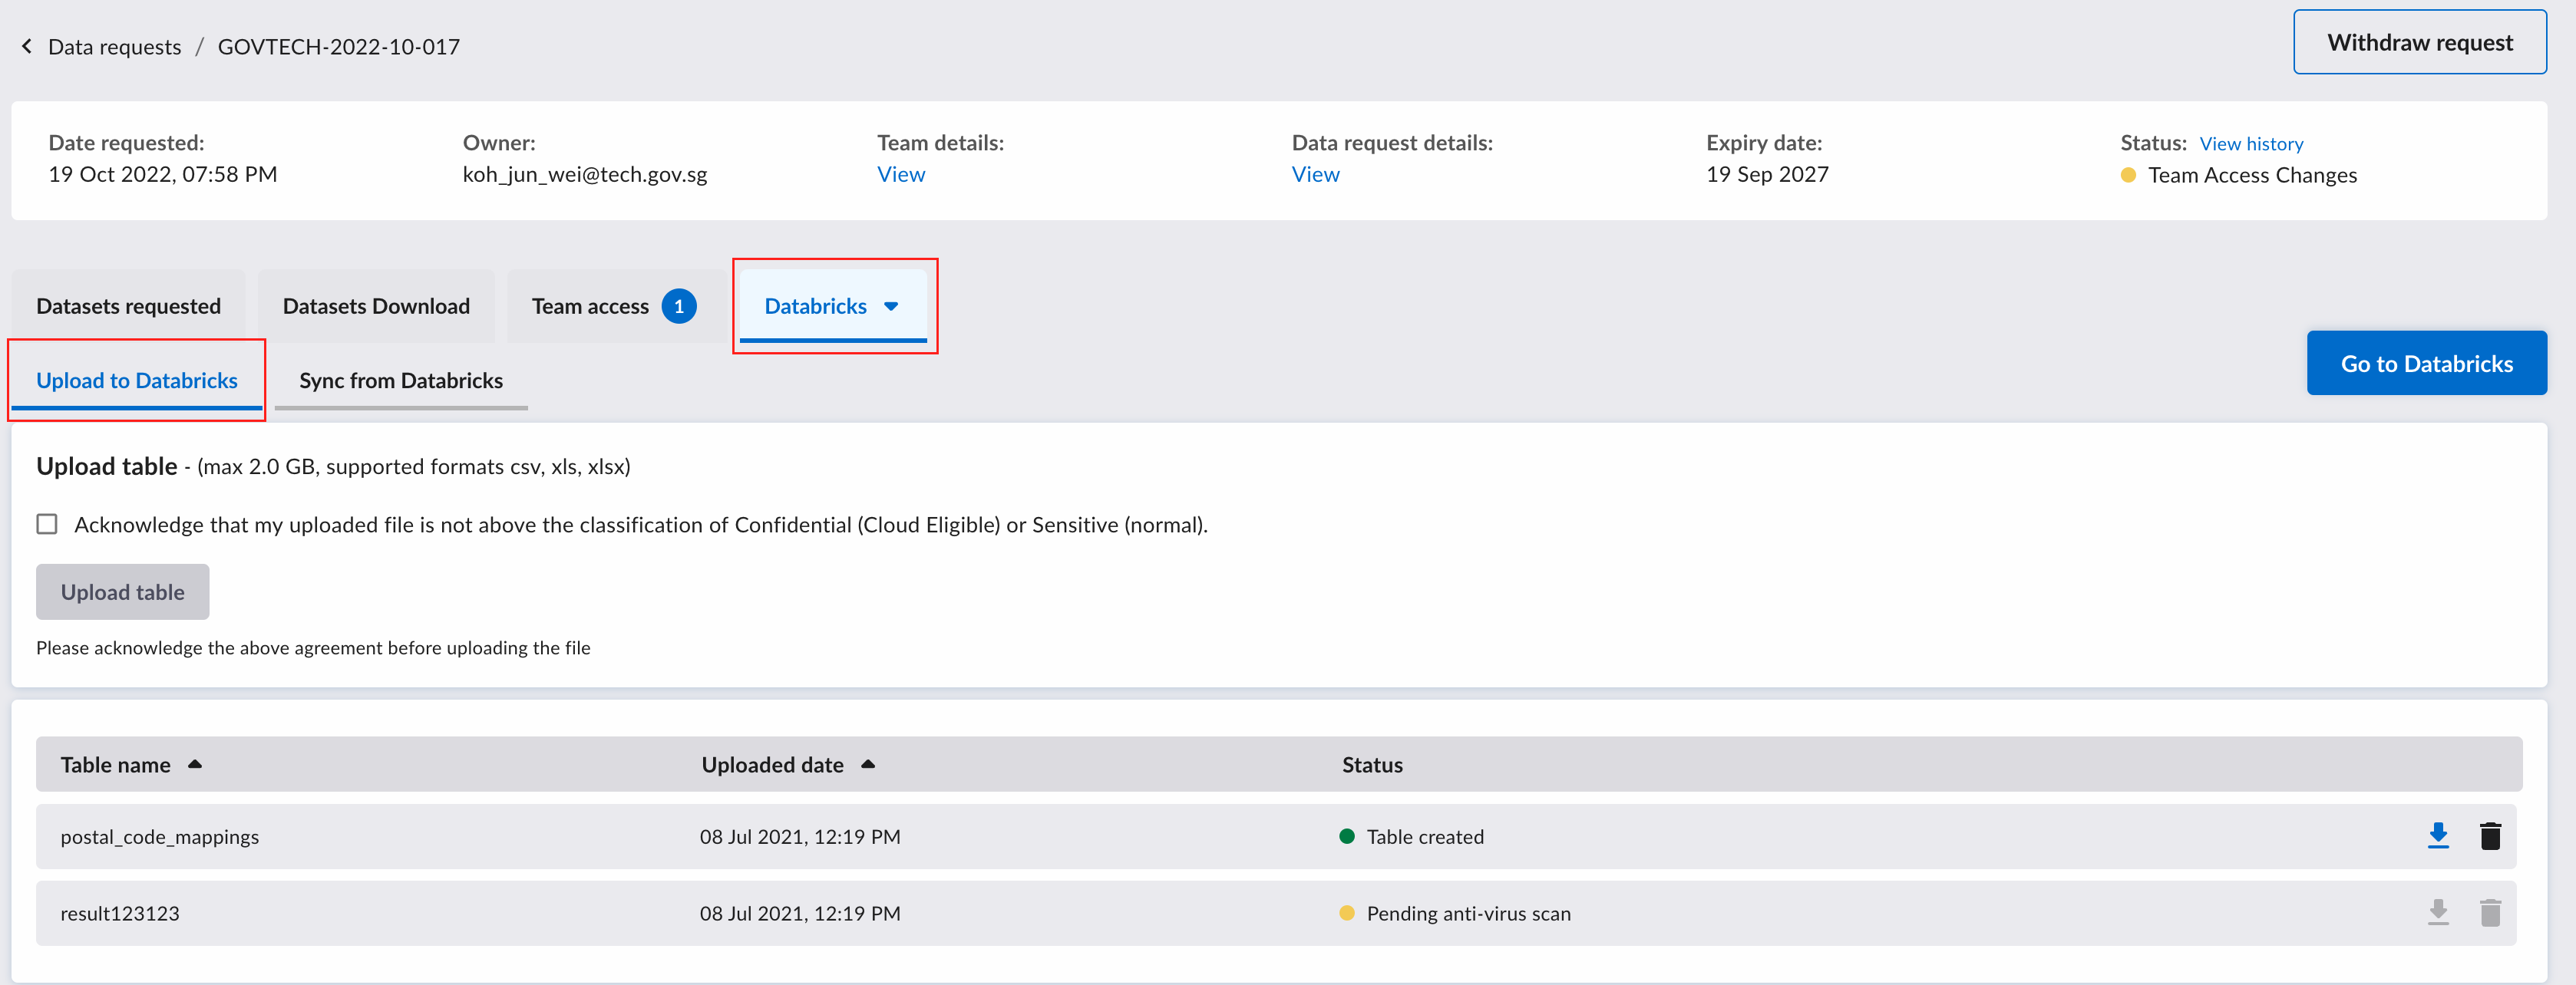2576x985 pixels.
Task: Switch to Sync from Databricks sub-tab
Action: click(x=401, y=380)
